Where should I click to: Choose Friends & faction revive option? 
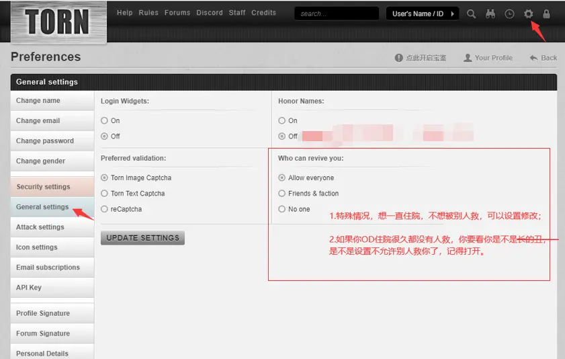[x=282, y=194]
